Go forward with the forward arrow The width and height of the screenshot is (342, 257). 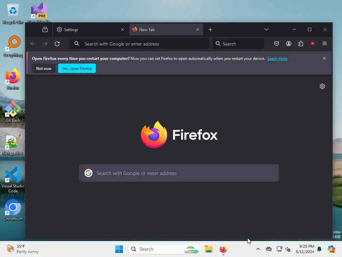45,44
